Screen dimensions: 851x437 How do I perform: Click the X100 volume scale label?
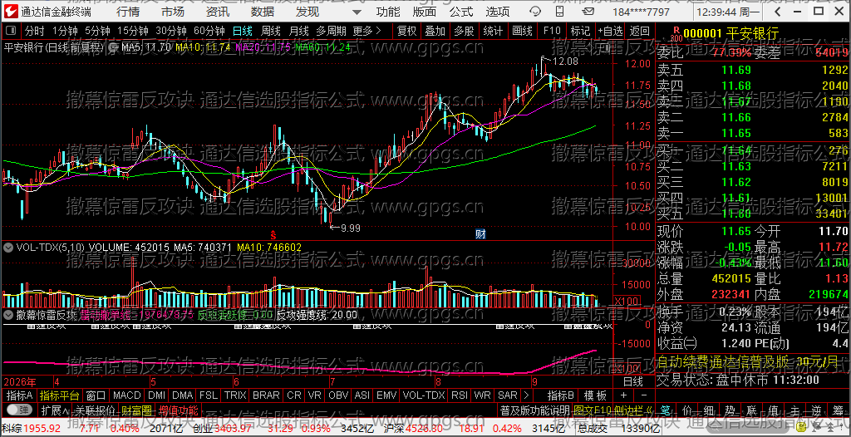tap(625, 301)
